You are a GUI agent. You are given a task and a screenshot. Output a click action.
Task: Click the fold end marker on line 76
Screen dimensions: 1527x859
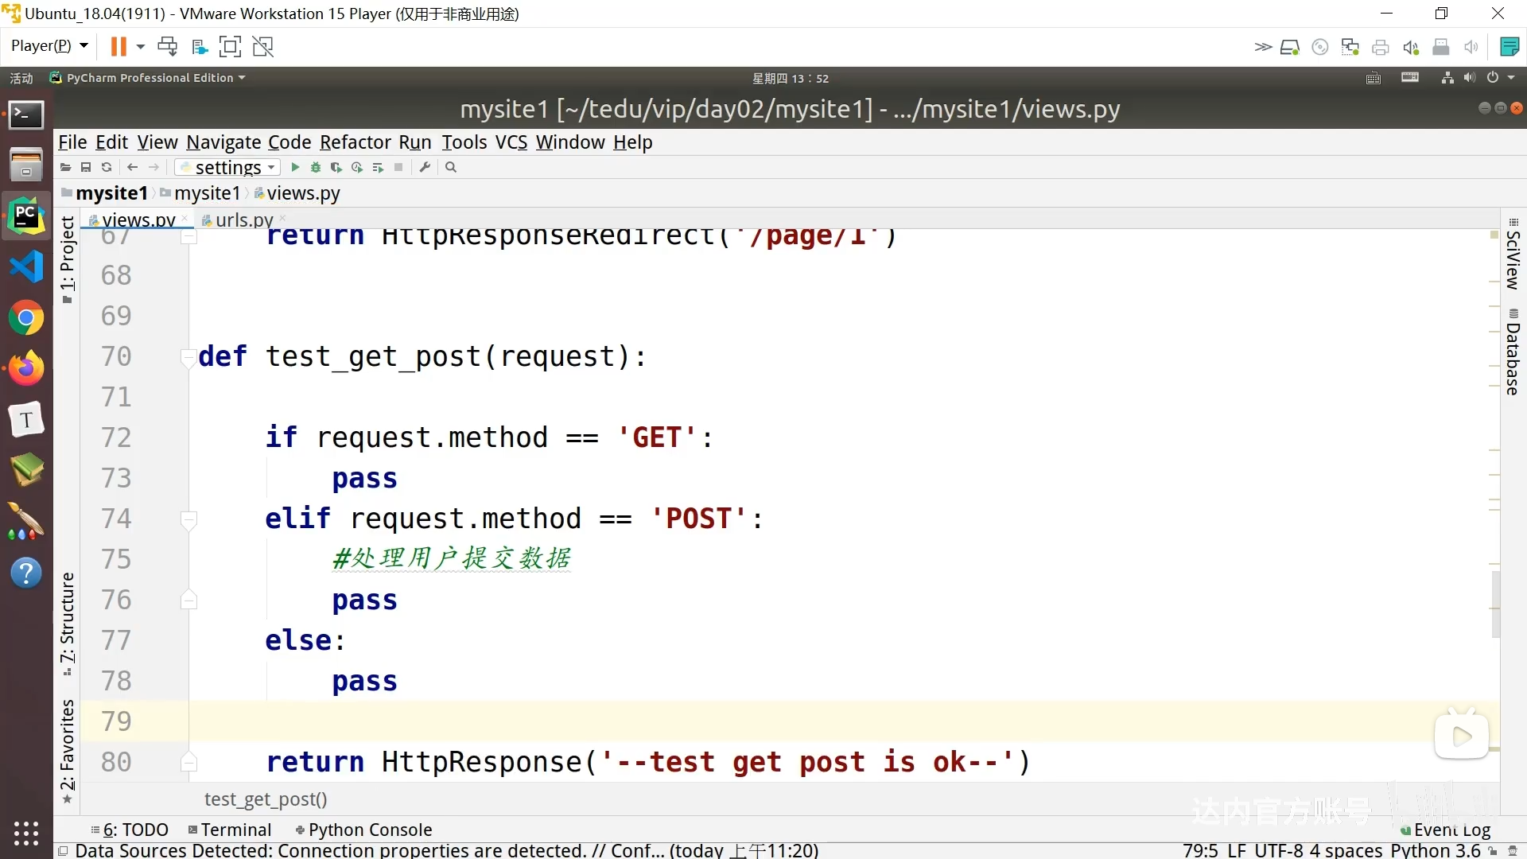188,601
